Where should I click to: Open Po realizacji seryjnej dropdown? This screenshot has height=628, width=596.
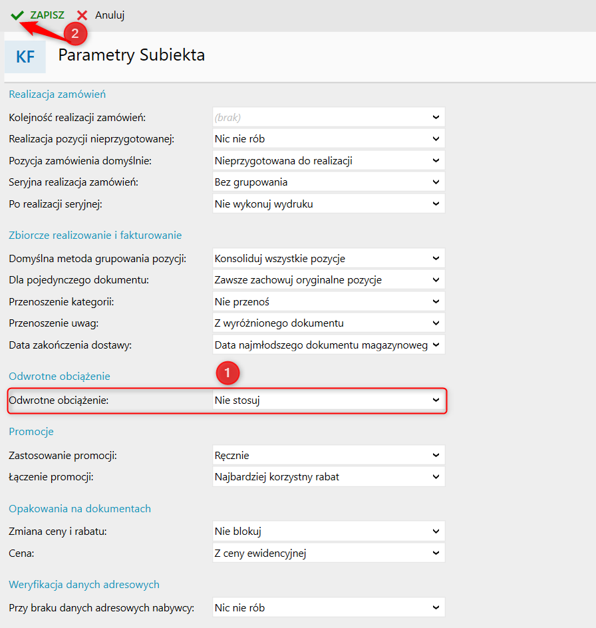coord(328,204)
